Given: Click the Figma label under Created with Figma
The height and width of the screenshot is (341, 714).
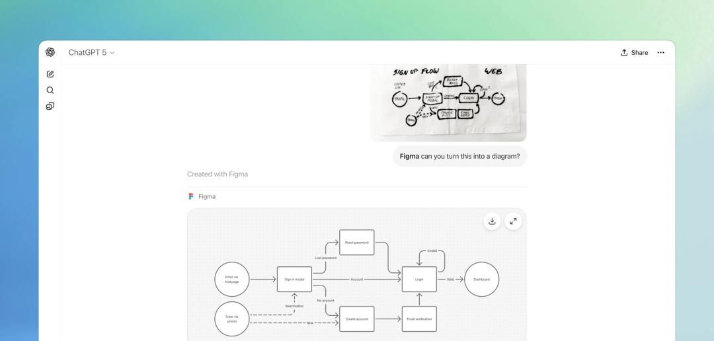Looking at the screenshot, I should pyautogui.click(x=207, y=196).
